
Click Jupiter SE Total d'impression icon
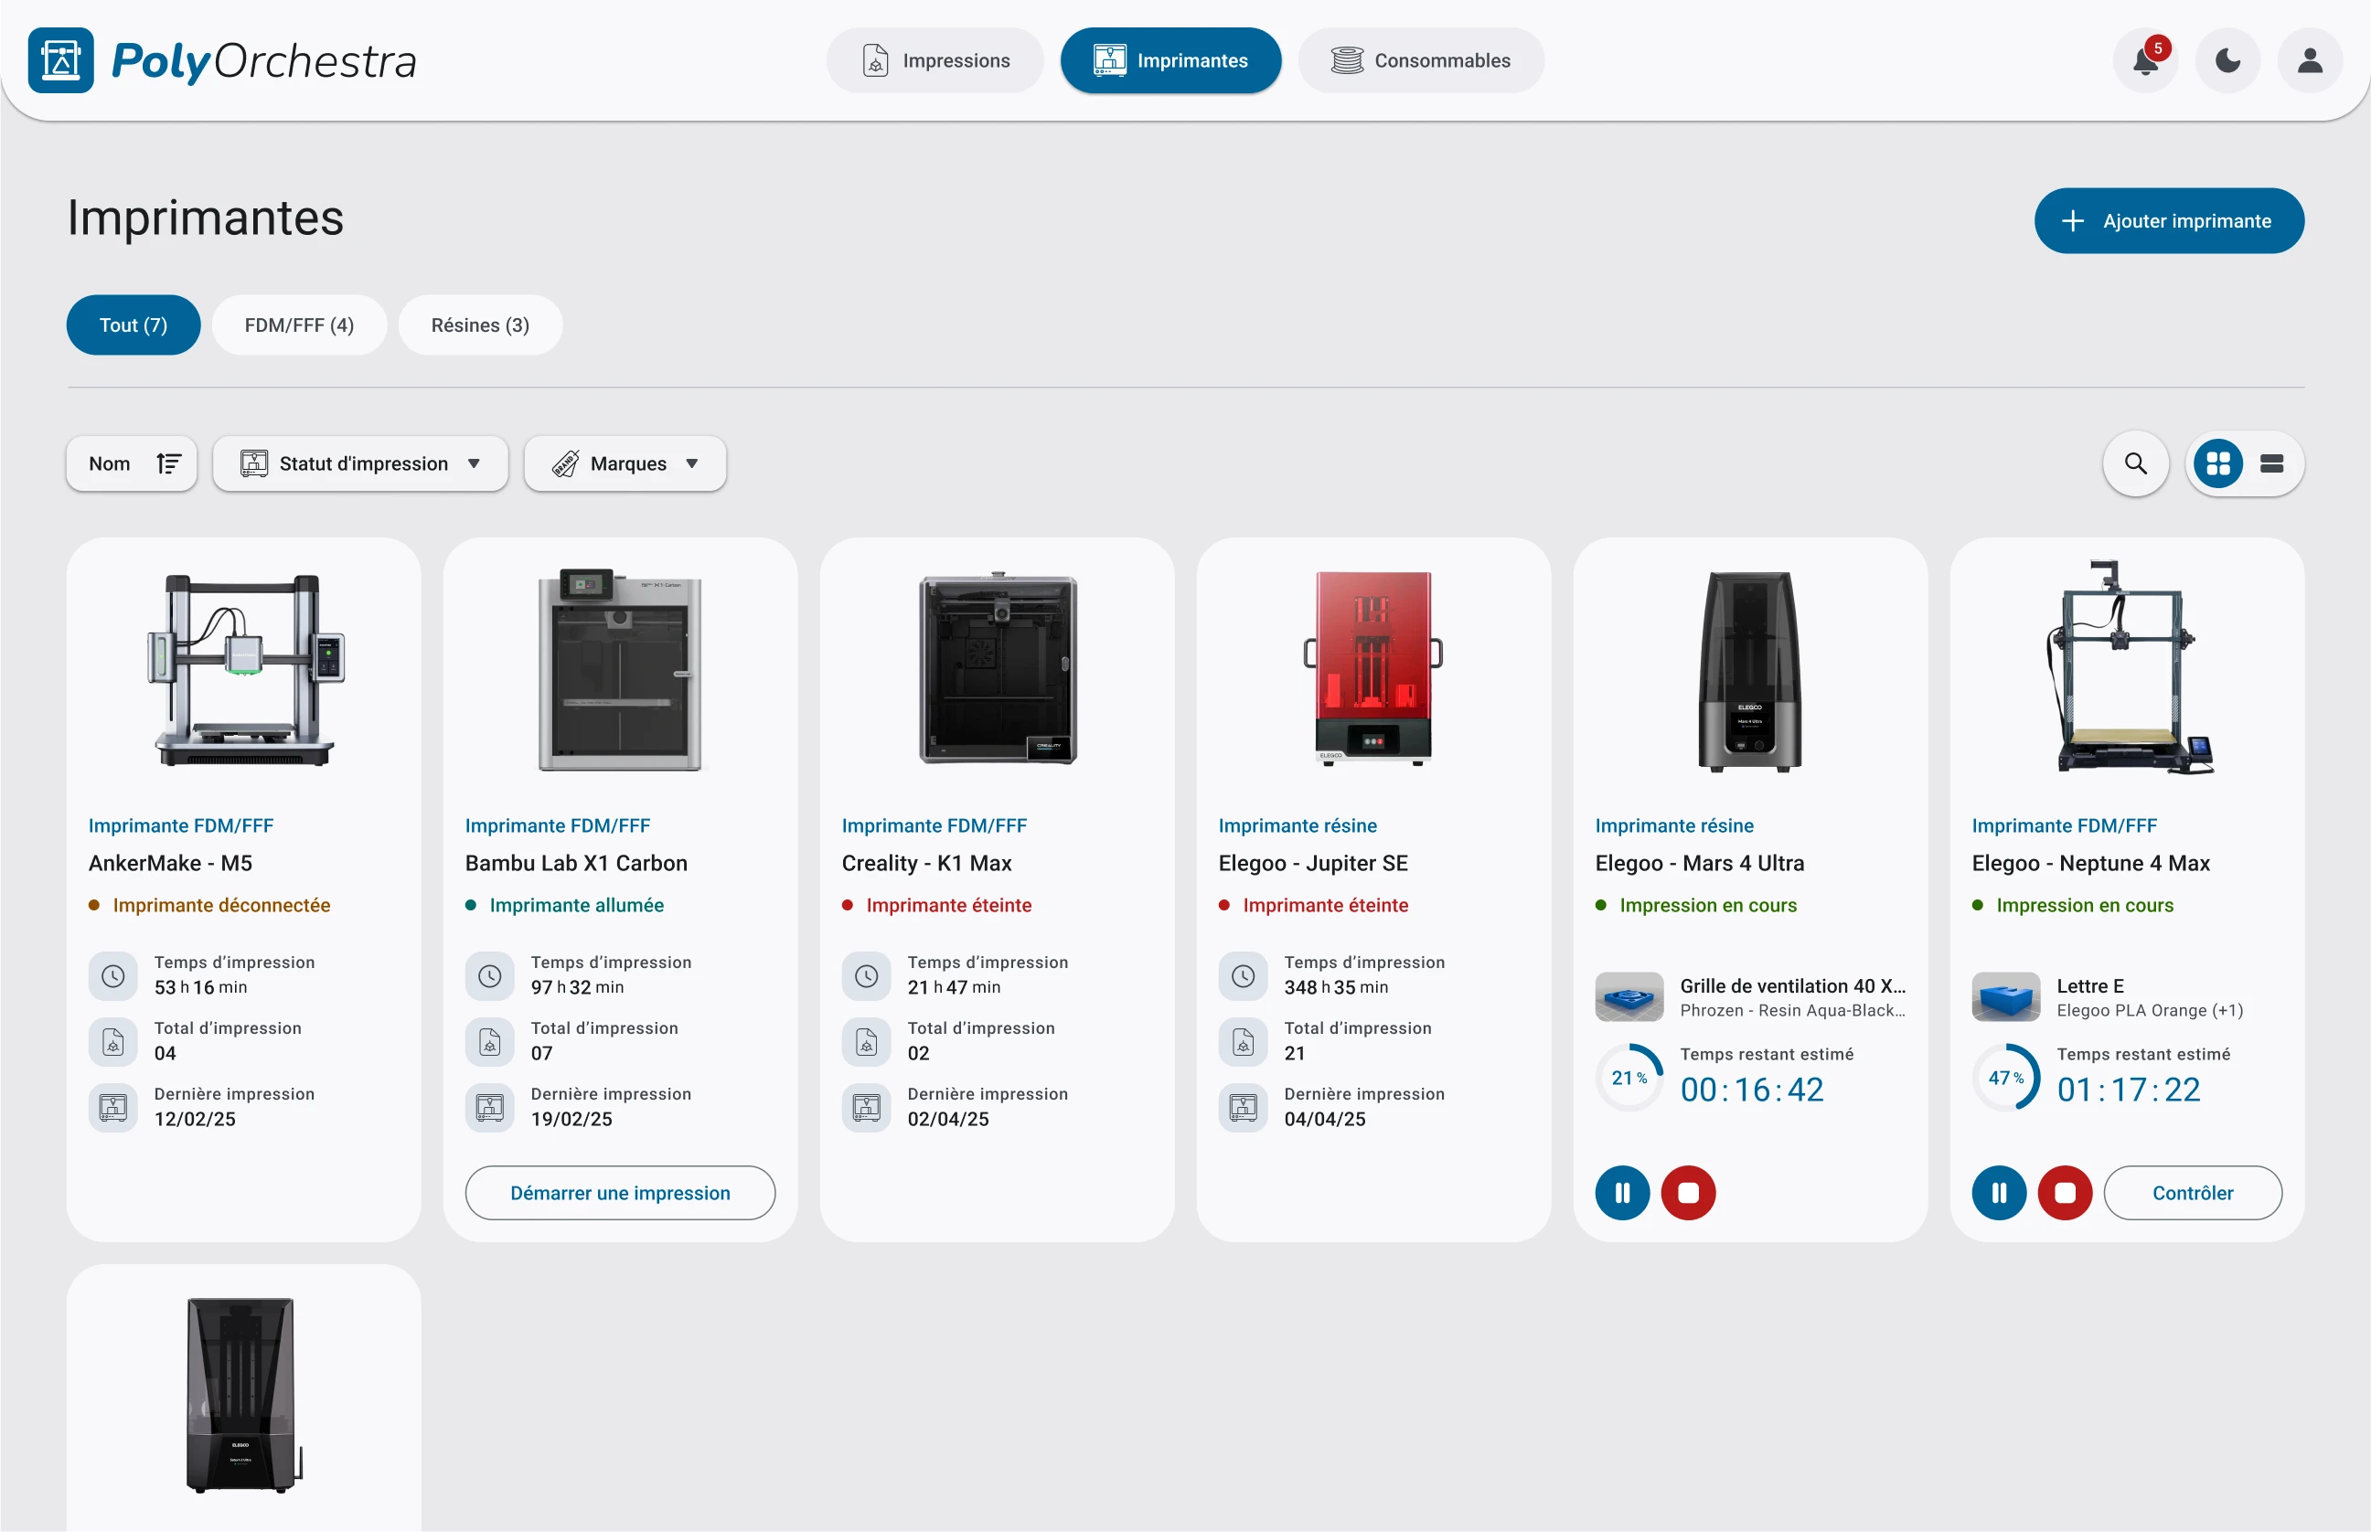[x=1244, y=1041]
